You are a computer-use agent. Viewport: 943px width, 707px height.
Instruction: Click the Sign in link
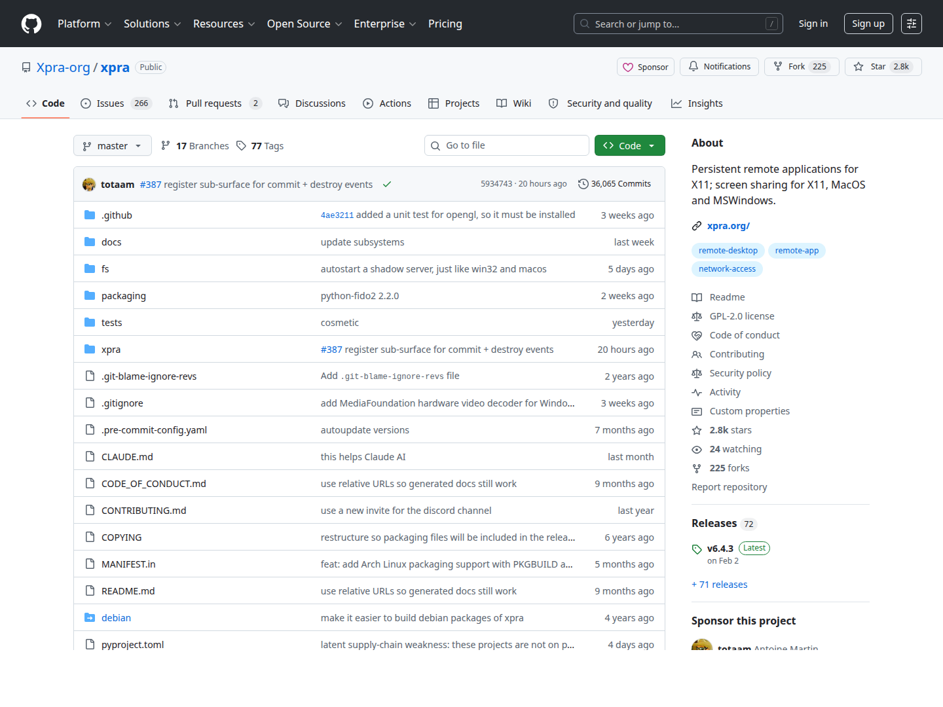tap(813, 24)
